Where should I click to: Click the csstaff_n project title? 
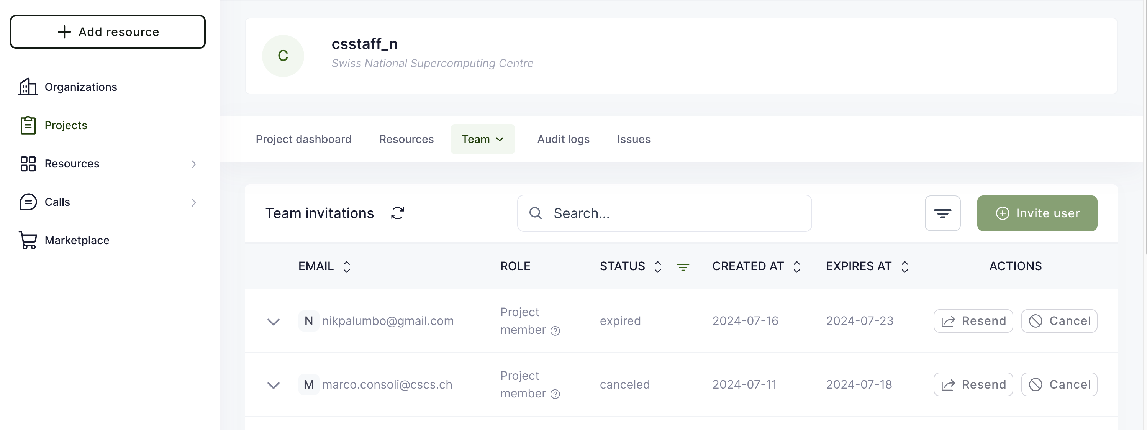pos(364,44)
